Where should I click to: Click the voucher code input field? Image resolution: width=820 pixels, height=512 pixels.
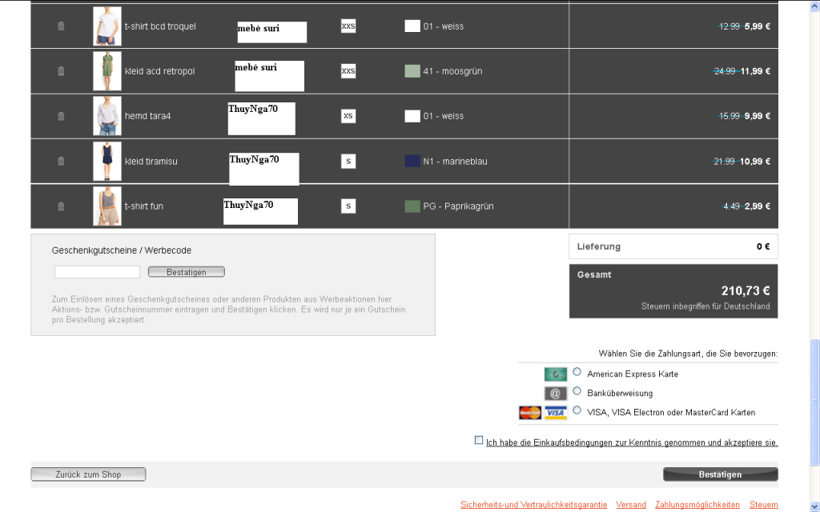(97, 272)
